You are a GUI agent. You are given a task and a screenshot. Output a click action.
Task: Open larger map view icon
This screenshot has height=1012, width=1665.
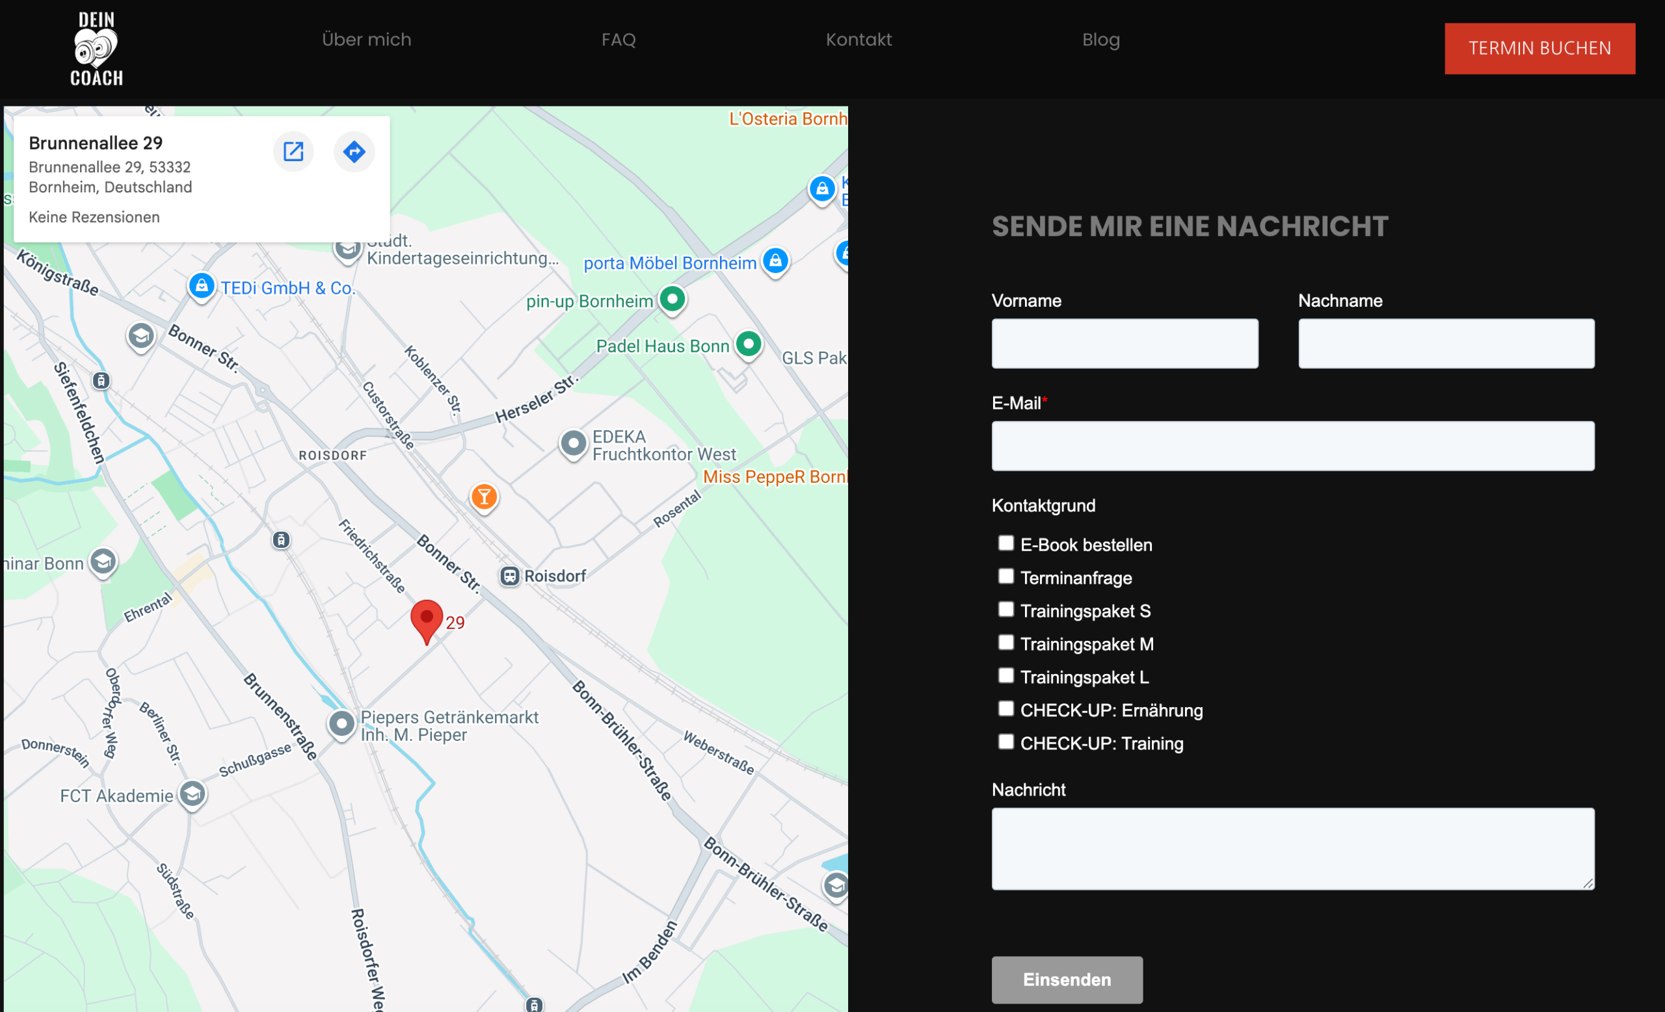(293, 151)
